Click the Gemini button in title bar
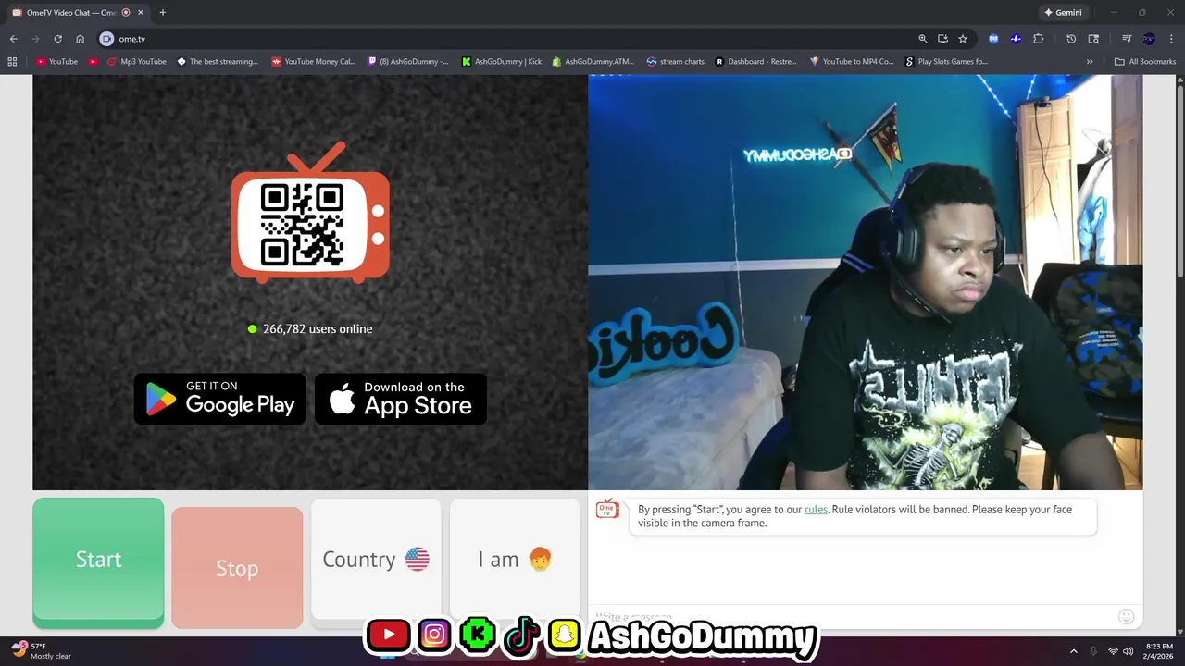 pos(1063,12)
